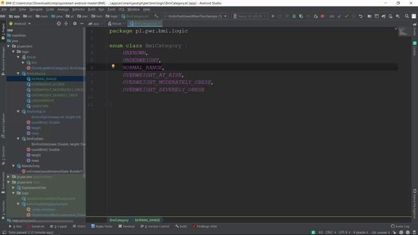
Task: Click the UTF-8 encoding status widget
Action: [344, 232]
